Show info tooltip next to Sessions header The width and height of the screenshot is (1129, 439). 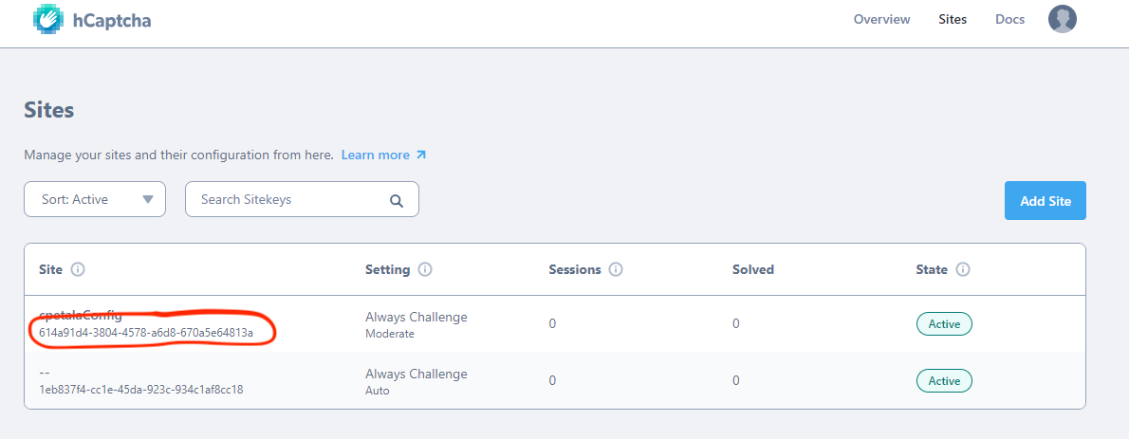616,270
